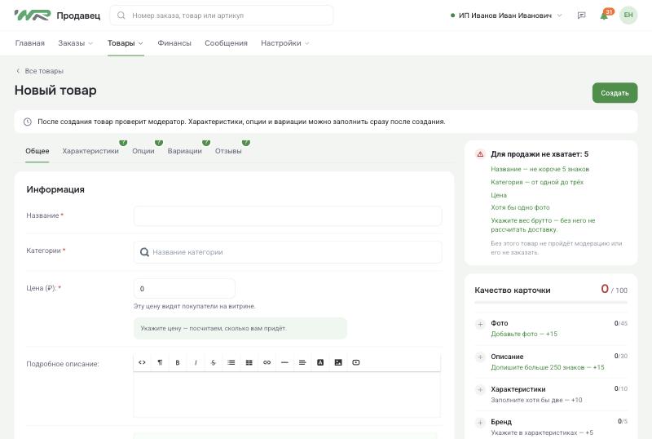The height and width of the screenshot is (439, 652).
Task: Apply strikethrough formatting in description editor
Action: [214, 362]
